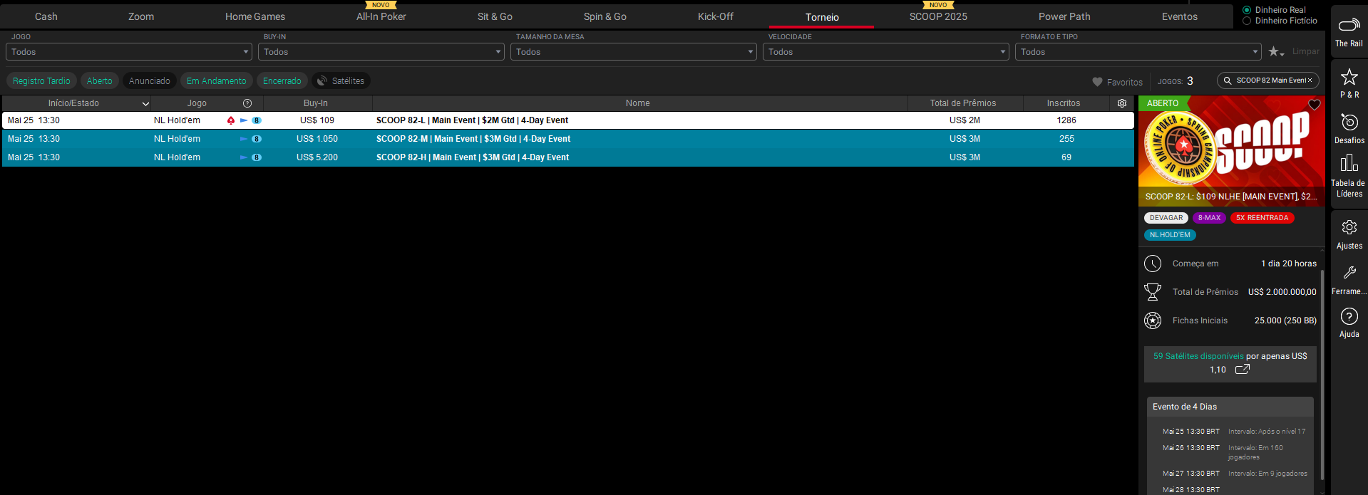
Task: Open the Jogo dropdown
Action: coord(129,52)
